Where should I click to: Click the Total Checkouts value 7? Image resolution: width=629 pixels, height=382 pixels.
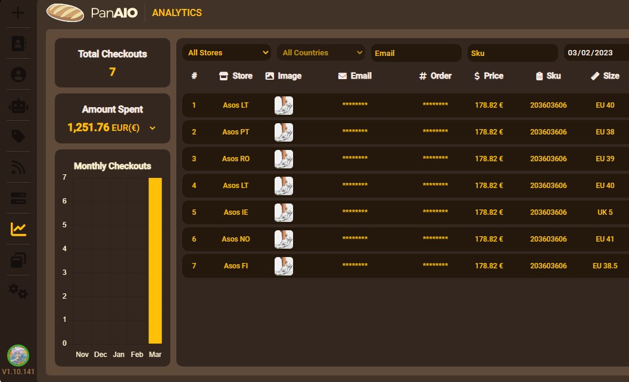point(113,72)
